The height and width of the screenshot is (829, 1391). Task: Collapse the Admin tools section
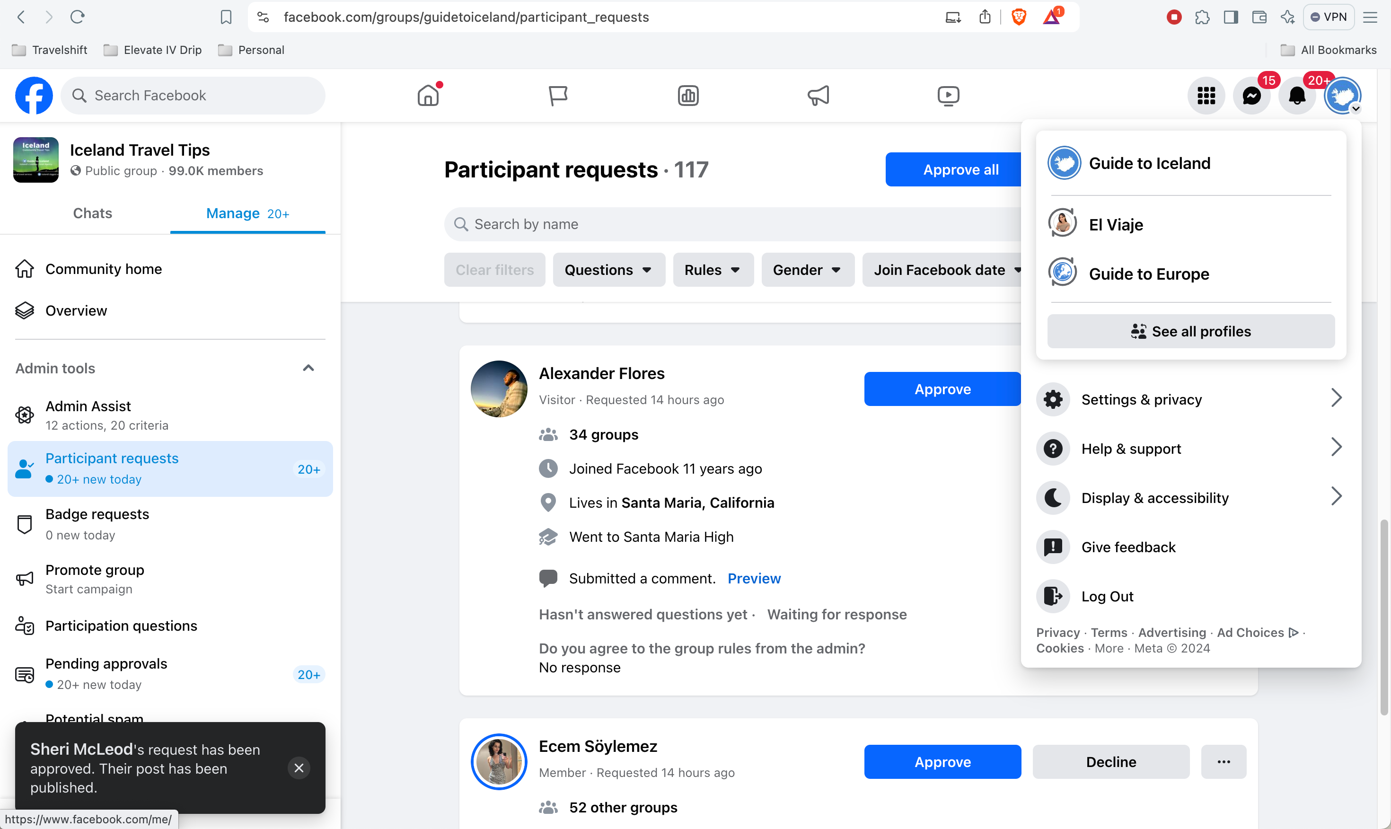click(308, 368)
